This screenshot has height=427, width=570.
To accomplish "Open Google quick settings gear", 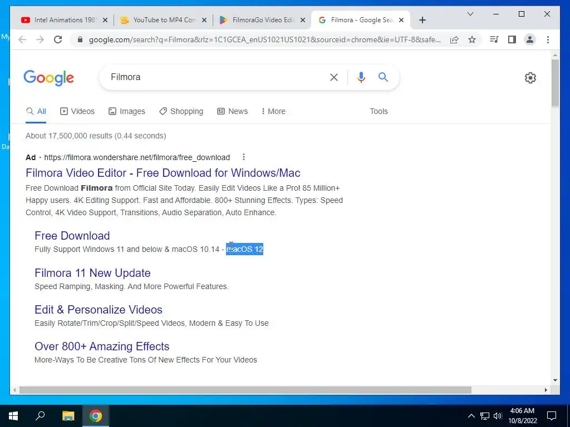I will tap(530, 78).
